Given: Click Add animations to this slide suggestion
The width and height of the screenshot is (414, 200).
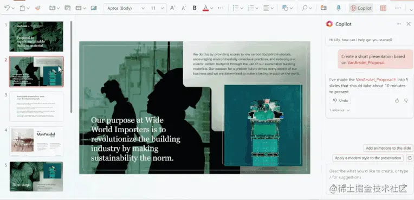Looking at the screenshot, I should click(x=388, y=148).
